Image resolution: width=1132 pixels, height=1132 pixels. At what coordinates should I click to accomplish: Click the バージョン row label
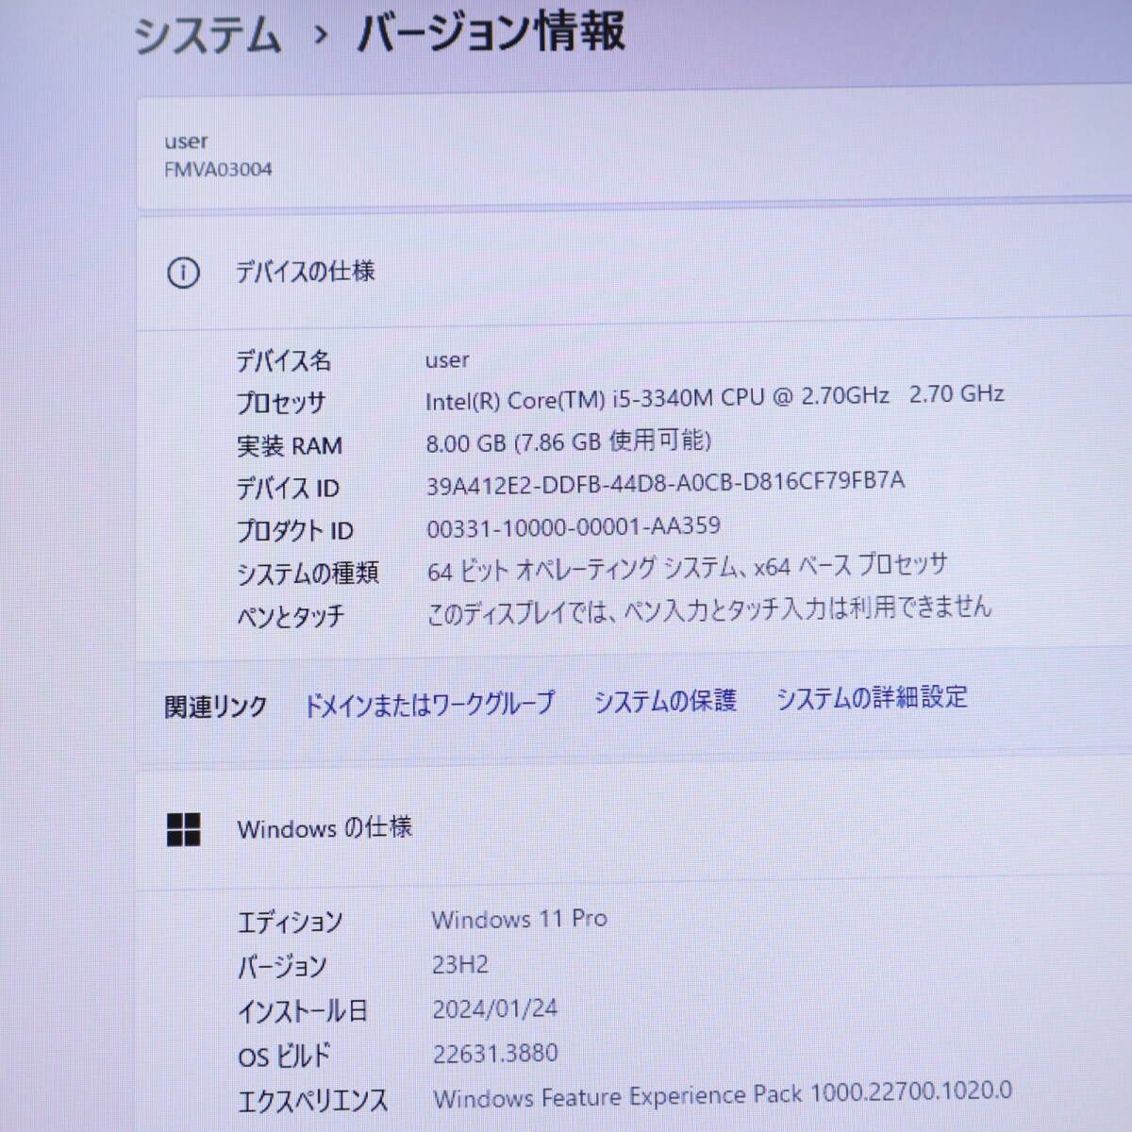(282, 966)
